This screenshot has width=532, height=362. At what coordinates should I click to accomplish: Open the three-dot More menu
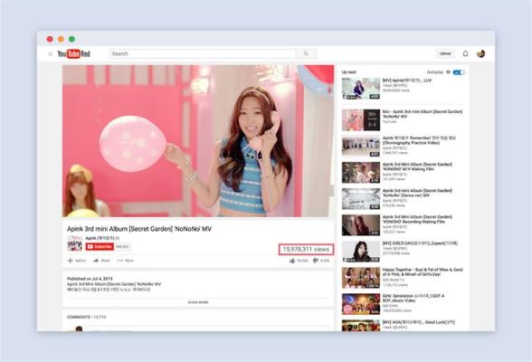pos(125,261)
